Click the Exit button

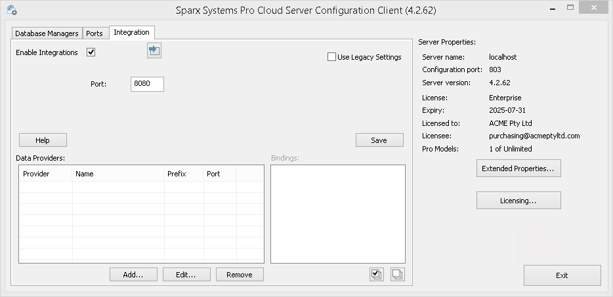tap(562, 275)
